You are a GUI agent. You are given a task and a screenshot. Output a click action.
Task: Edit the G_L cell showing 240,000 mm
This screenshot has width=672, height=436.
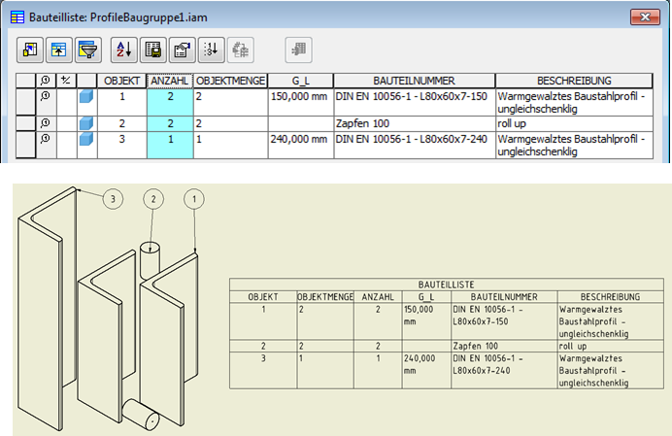pyautogui.click(x=300, y=145)
